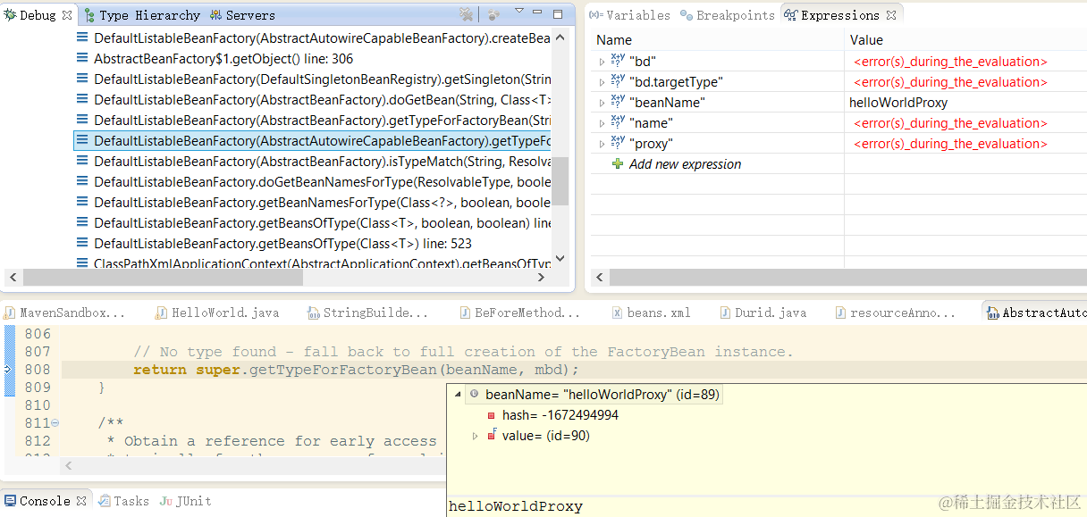This screenshot has width=1087, height=517.
Task: Click Debug view horizontal scroll left arrow
Action: [x=13, y=278]
